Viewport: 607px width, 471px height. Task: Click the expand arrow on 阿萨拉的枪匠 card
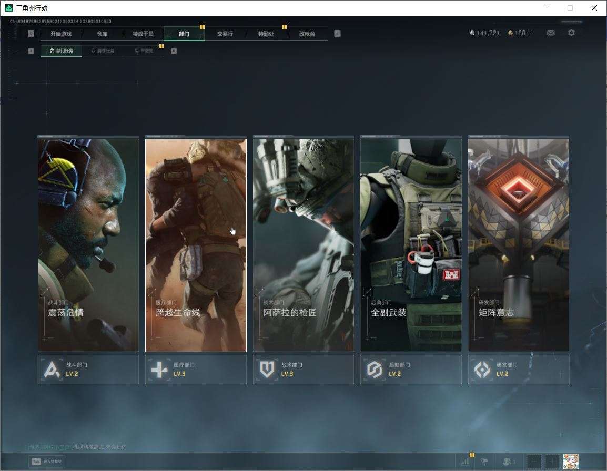259,292
